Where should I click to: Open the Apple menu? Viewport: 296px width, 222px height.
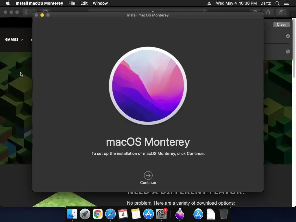8,3
